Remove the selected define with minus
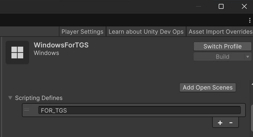The height and width of the screenshot is (137, 253). [x=231, y=123]
